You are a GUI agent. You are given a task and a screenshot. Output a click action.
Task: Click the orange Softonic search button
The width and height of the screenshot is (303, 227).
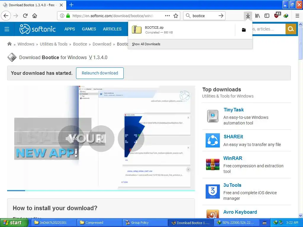click(x=291, y=29)
